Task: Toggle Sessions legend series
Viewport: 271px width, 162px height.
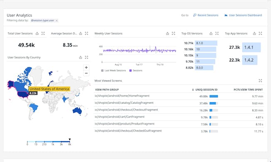Action: point(136,71)
